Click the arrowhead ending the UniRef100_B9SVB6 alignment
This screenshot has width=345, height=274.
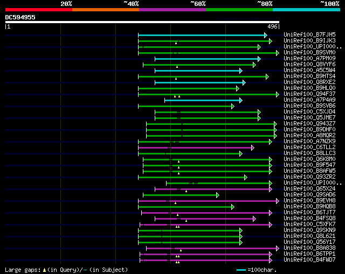coord(233,107)
